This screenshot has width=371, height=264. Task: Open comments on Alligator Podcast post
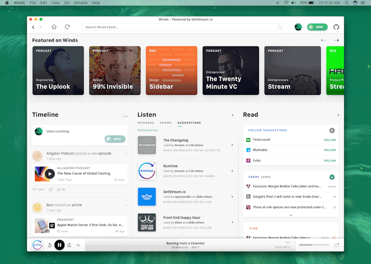[51, 190]
